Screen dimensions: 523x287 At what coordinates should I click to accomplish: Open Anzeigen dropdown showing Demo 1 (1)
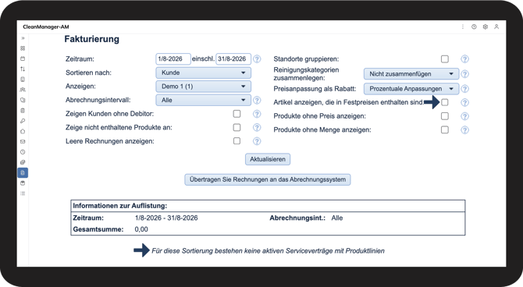pos(204,87)
